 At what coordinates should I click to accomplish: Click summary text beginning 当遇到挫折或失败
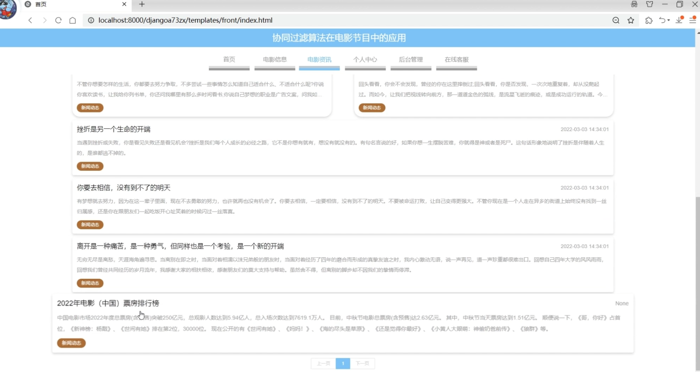click(x=341, y=148)
